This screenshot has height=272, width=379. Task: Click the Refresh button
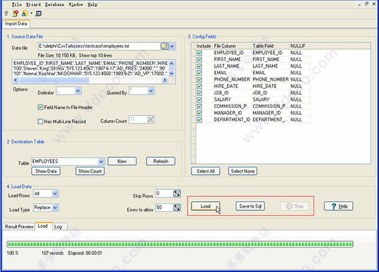[x=160, y=161]
